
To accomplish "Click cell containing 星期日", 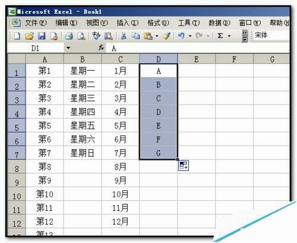I will click(x=83, y=153).
